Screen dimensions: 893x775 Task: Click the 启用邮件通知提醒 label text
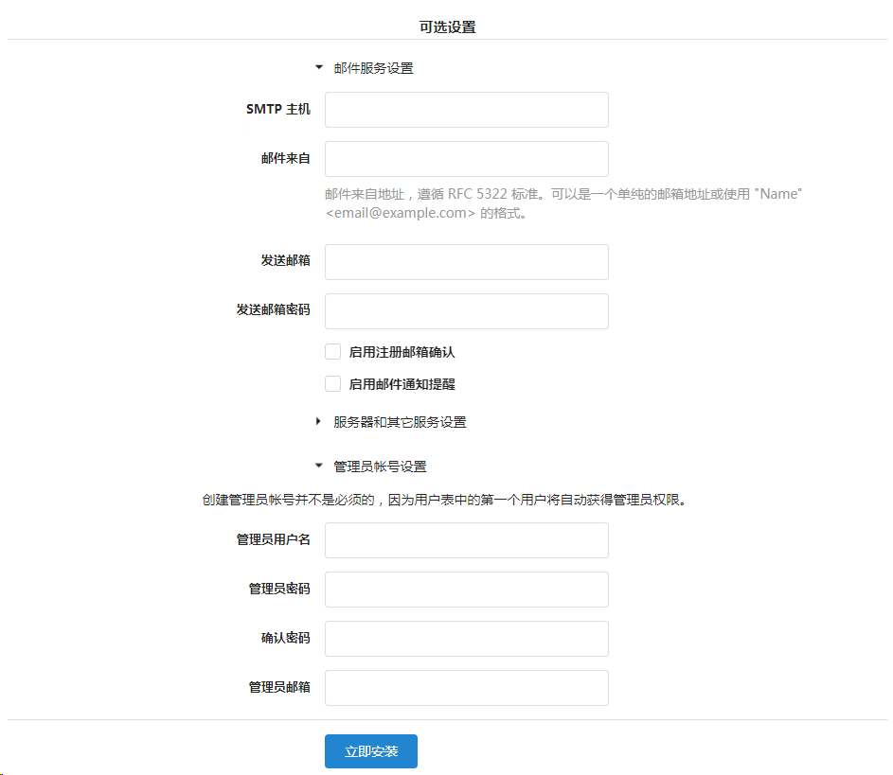point(402,384)
